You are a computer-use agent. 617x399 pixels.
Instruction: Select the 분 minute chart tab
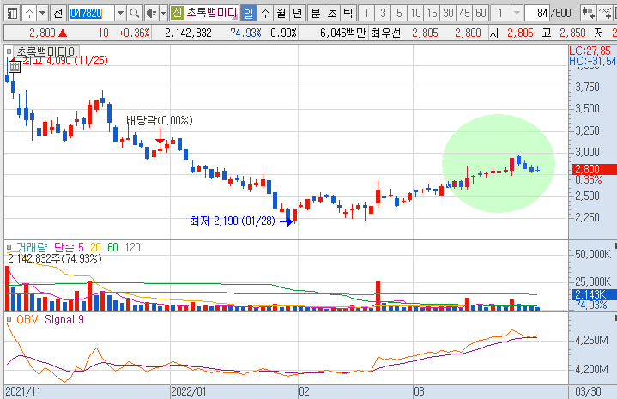point(316,14)
